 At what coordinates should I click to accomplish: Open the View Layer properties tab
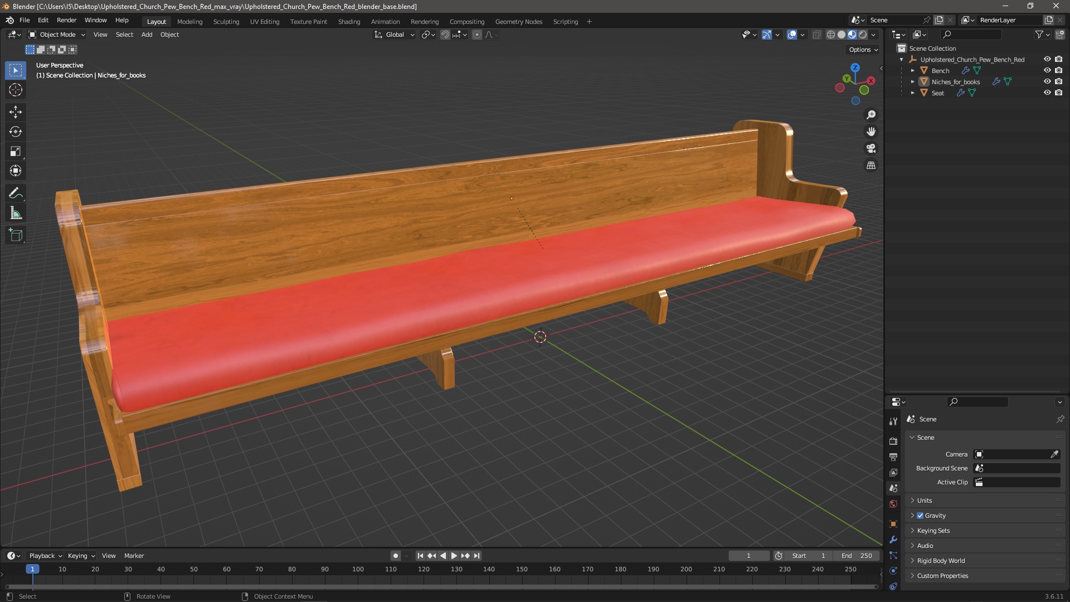(893, 472)
